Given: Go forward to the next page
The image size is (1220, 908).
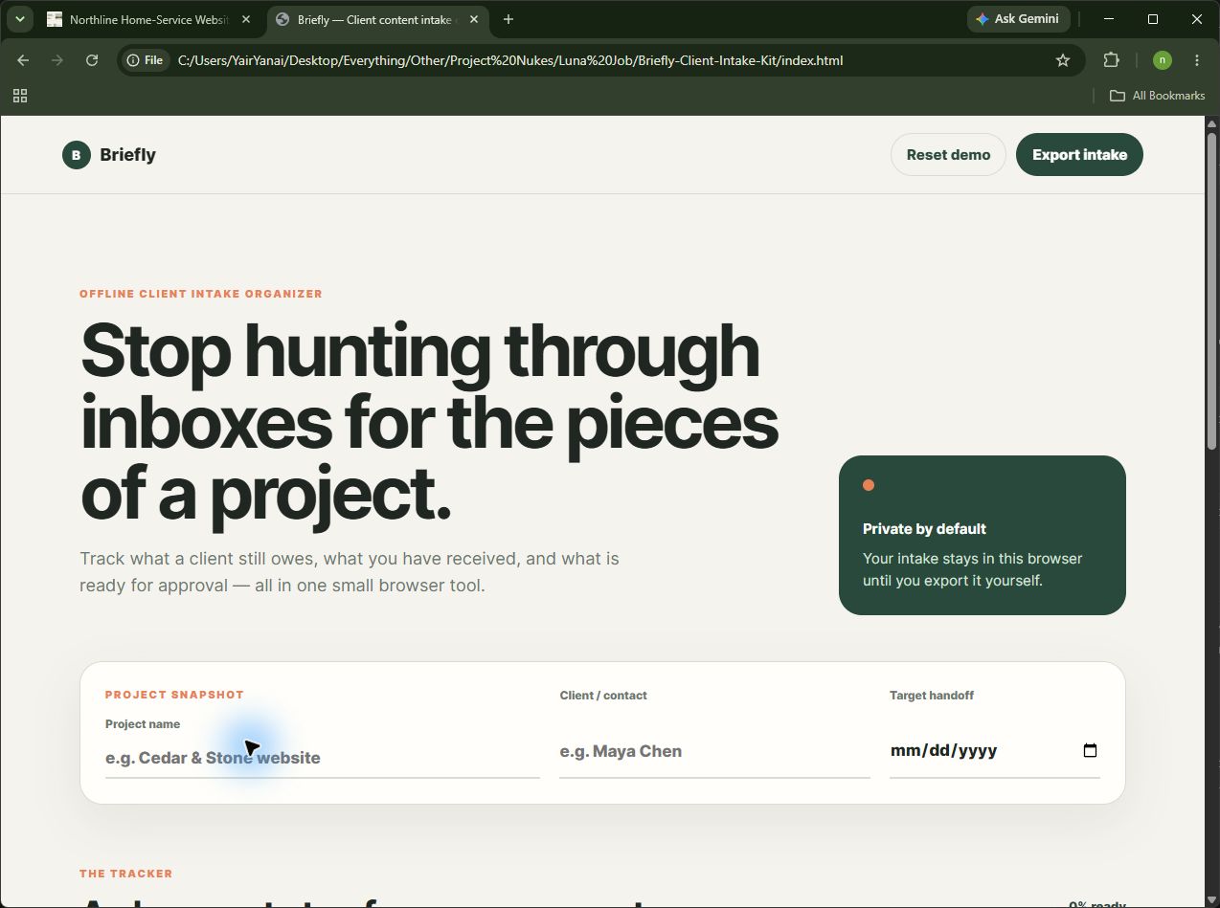Looking at the screenshot, I should pos(57,60).
